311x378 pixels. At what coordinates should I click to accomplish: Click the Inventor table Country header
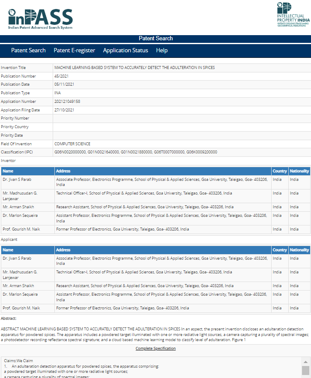pos(280,171)
